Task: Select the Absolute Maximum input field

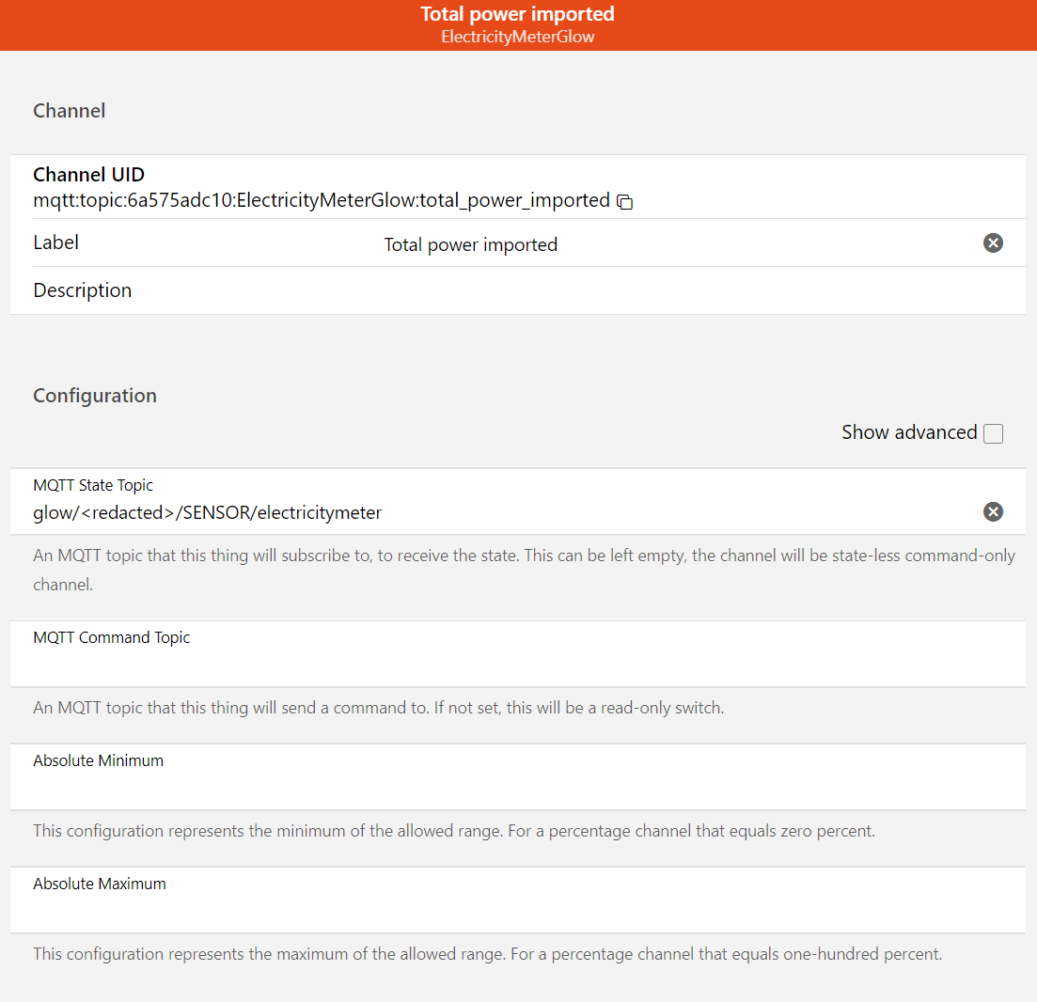Action: click(x=517, y=911)
